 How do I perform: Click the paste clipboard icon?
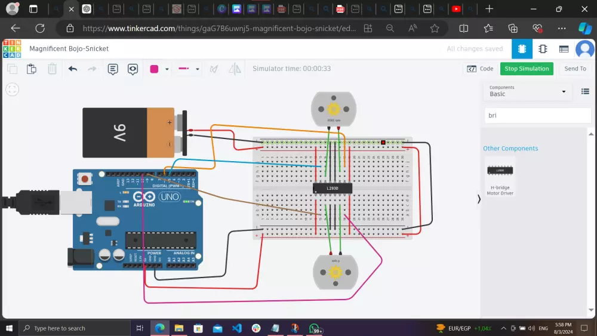[32, 69]
